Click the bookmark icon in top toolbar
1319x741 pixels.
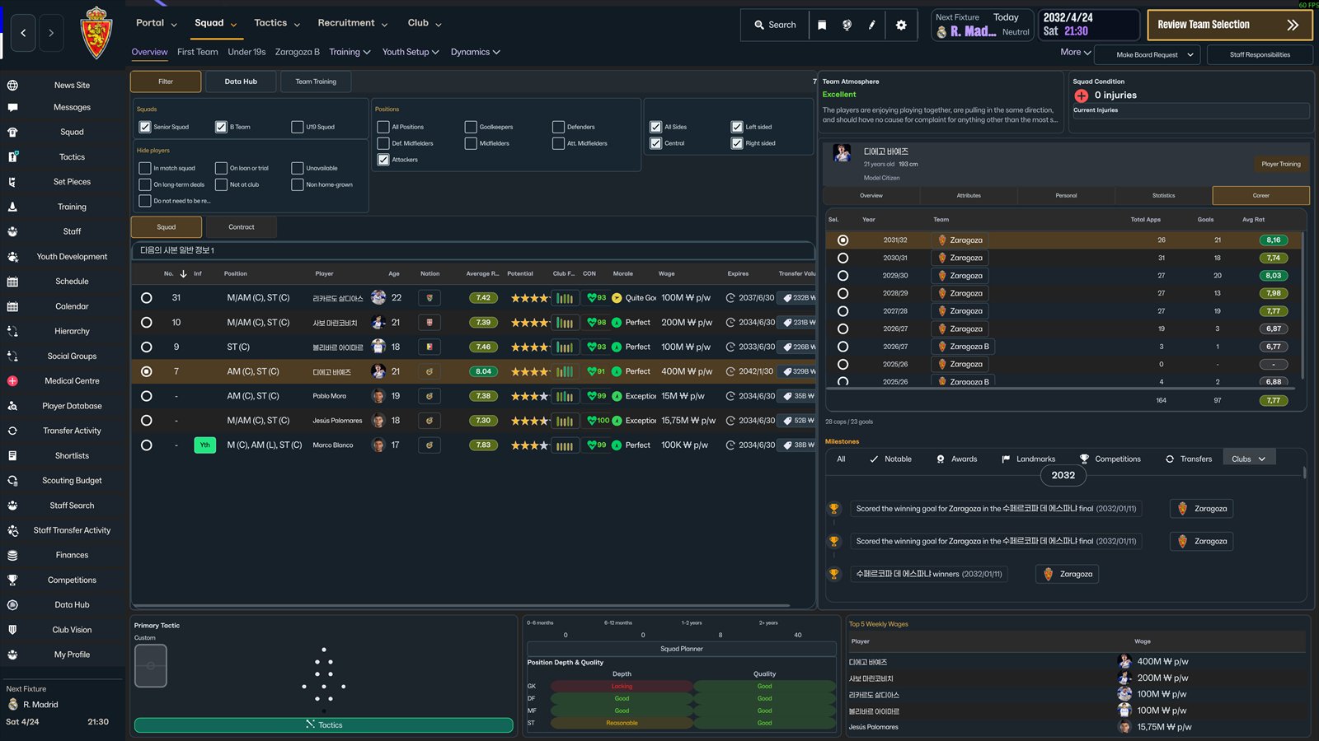click(822, 25)
